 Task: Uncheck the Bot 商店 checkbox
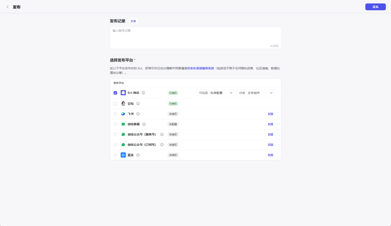coord(115,93)
